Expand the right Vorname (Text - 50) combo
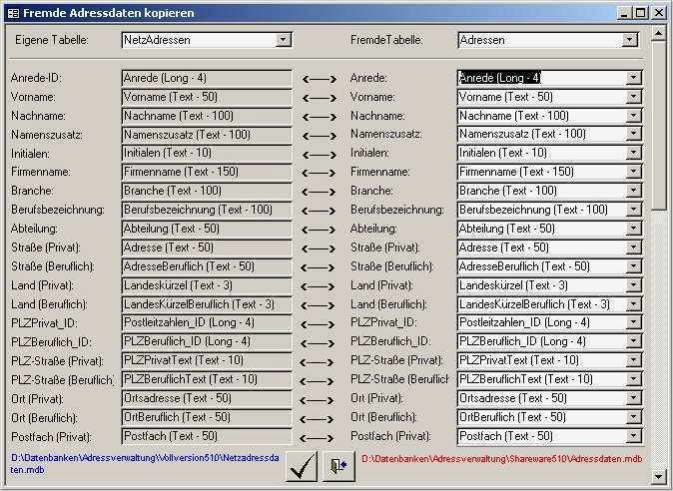Viewport: 673px width, 491px height. tap(633, 97)
